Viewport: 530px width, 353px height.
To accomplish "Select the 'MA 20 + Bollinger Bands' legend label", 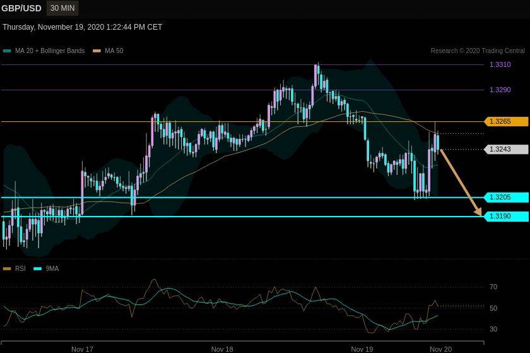I will click(x=50, y=51).
